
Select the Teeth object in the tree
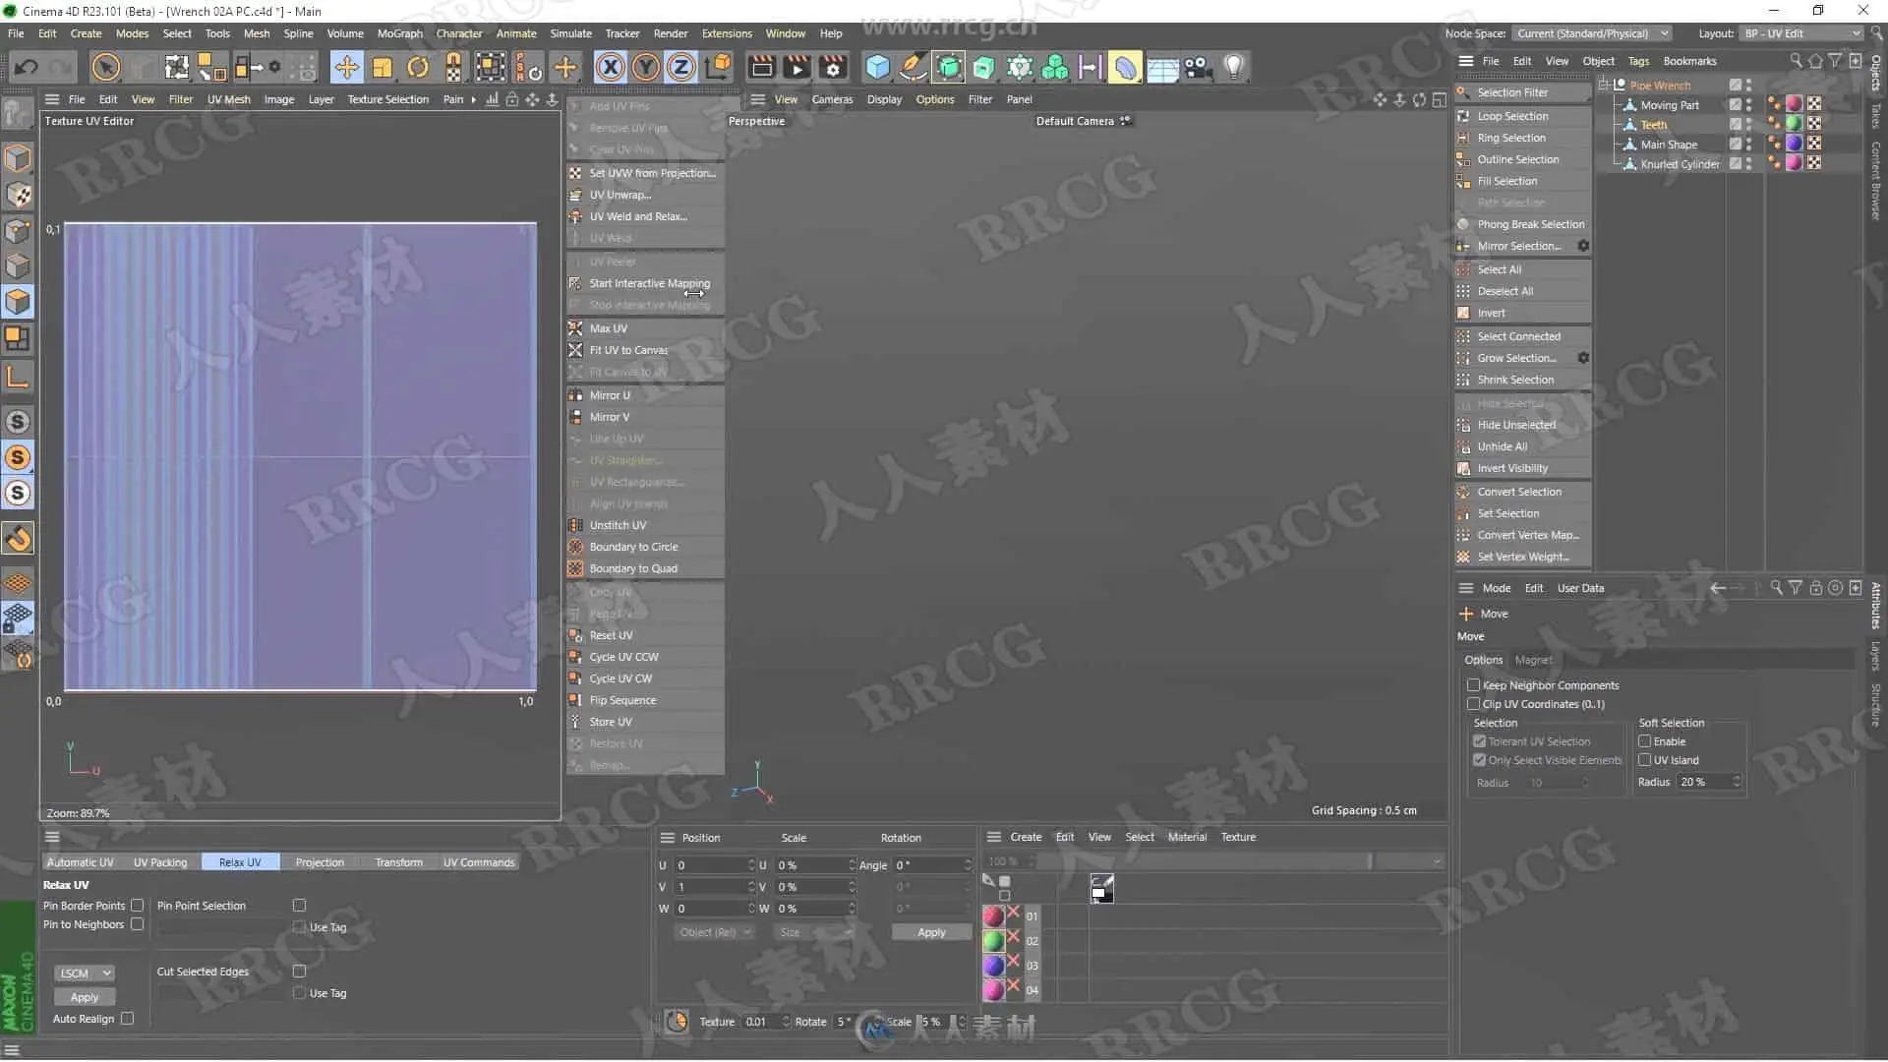pos(1653,125)
